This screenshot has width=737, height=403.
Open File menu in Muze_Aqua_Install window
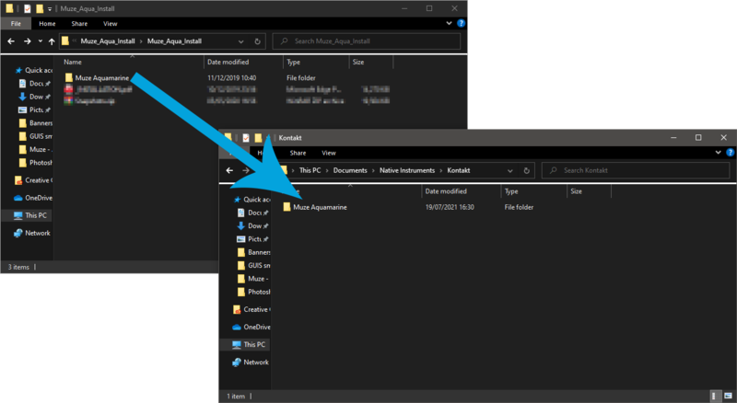point(16,24)
